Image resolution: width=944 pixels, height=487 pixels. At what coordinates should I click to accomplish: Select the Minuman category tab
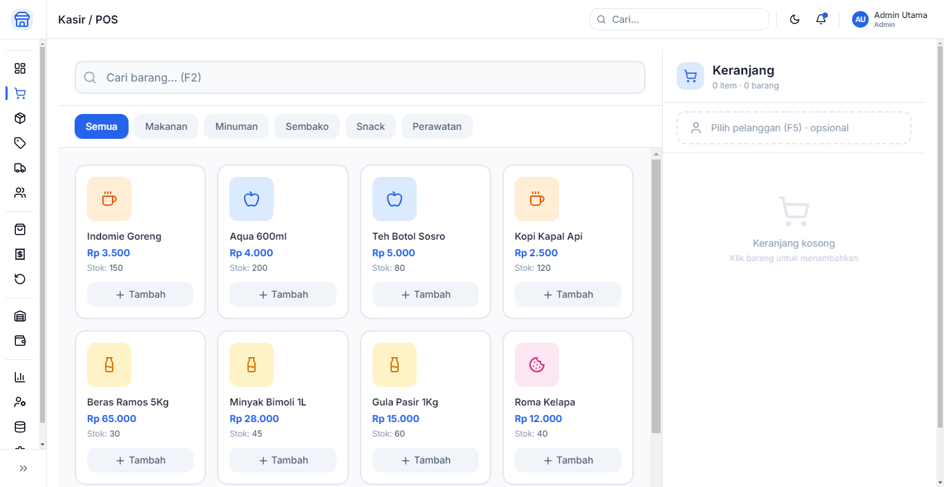point(236,126)
